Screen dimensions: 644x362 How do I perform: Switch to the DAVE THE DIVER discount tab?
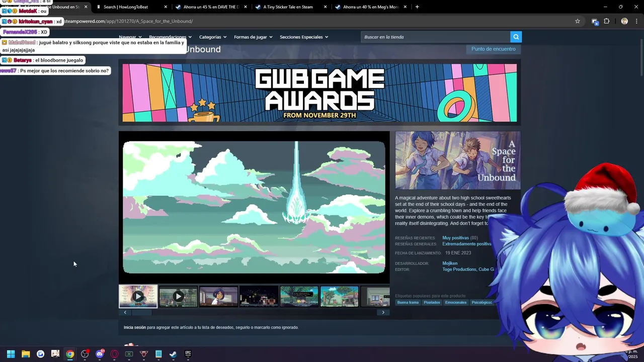pyautogui.click(x=210, y=7)
